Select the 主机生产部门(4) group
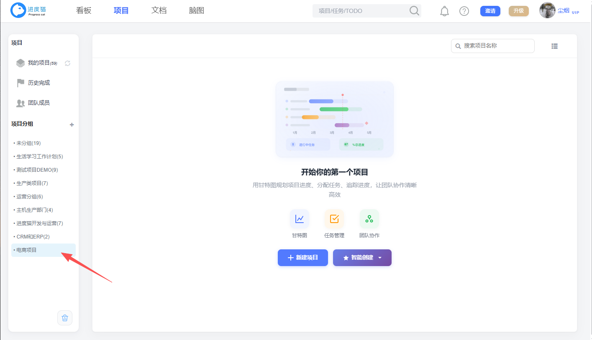Viewport: 592px width, 340px height. (44, 210)
